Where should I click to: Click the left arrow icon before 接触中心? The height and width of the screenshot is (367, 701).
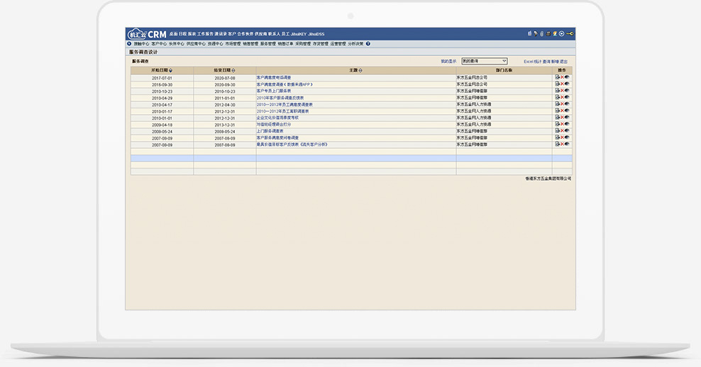[128, 43]
